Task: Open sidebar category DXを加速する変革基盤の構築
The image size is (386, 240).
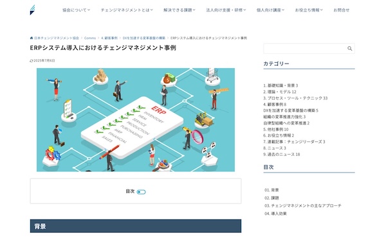Action: point(291,110)
